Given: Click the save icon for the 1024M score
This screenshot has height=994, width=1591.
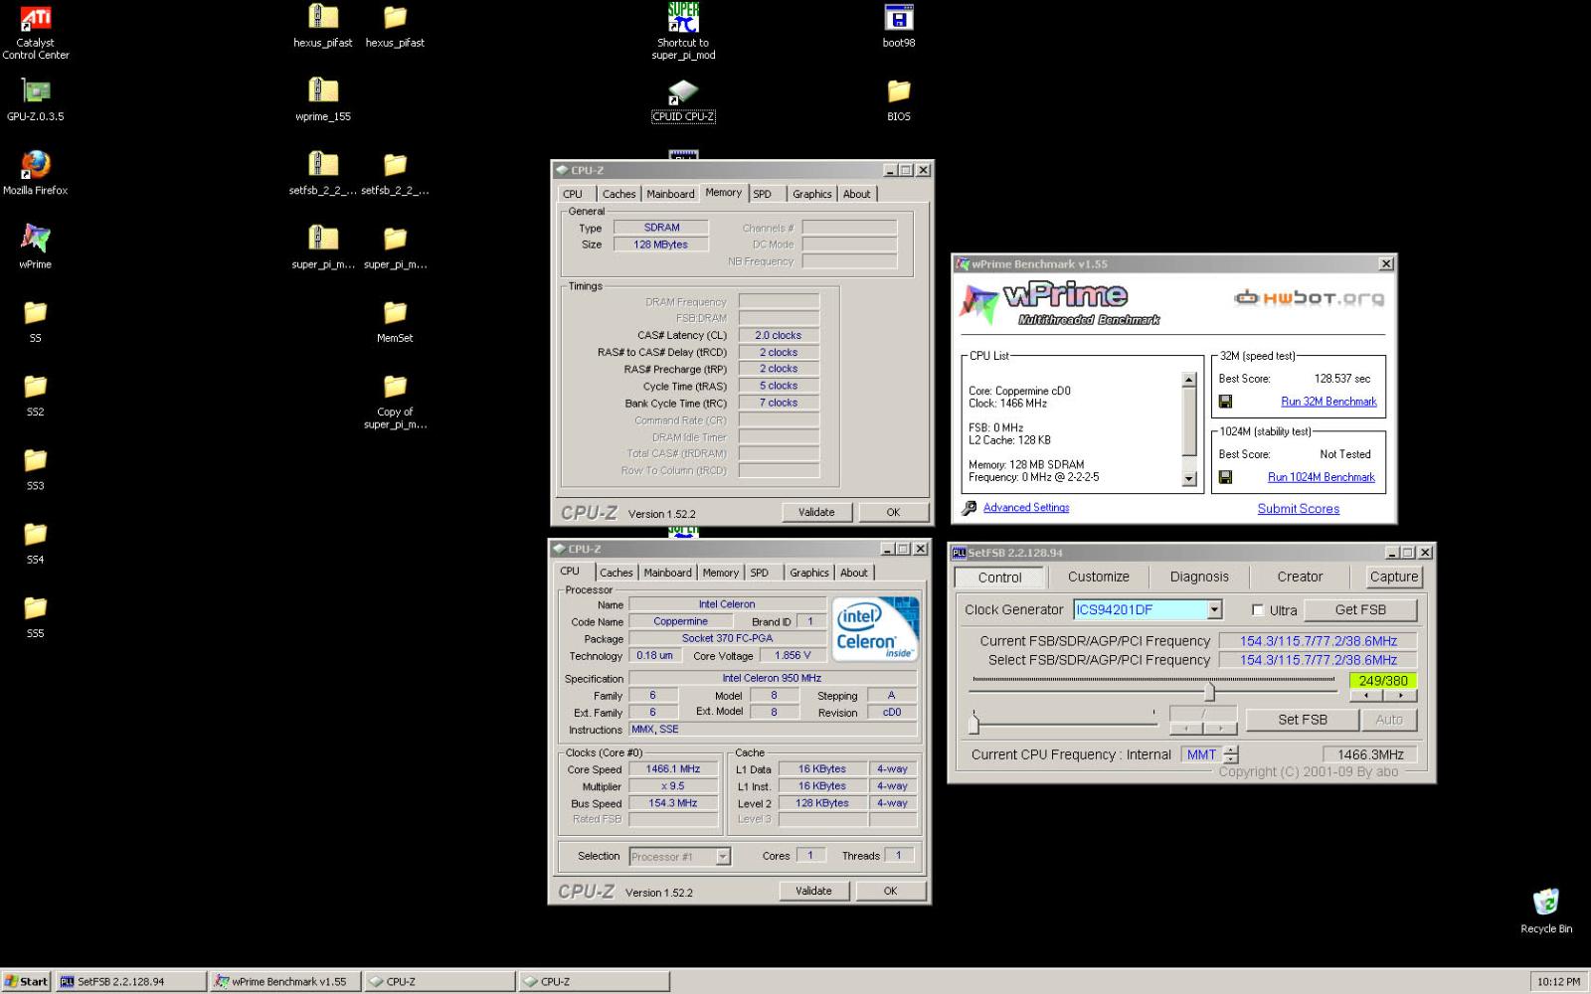Looking at the screenshot, I should tap(1226, 477).
